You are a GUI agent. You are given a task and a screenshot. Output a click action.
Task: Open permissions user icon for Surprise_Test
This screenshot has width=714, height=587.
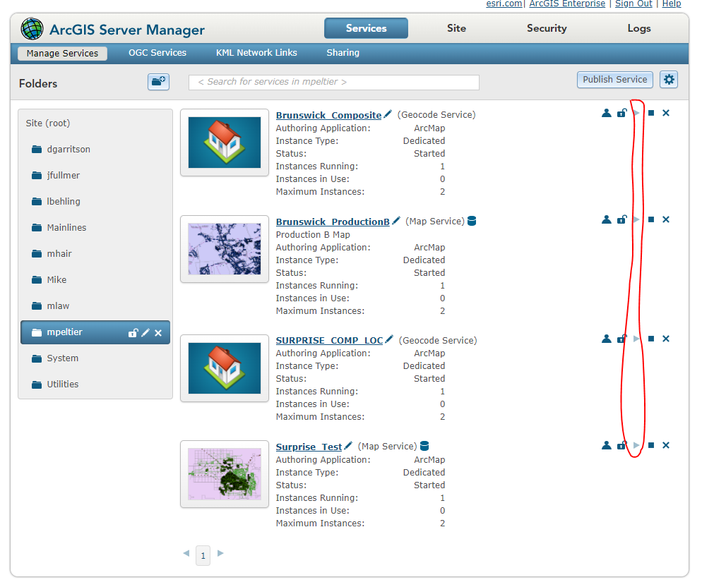pos(607,445)
